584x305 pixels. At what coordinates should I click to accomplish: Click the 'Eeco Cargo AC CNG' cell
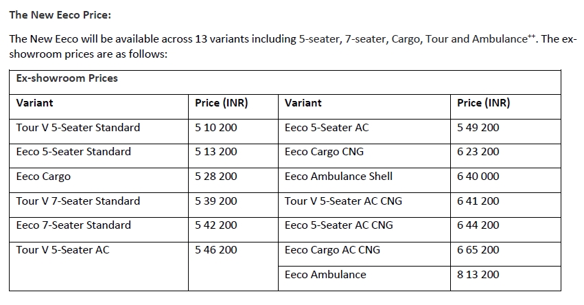332,250
